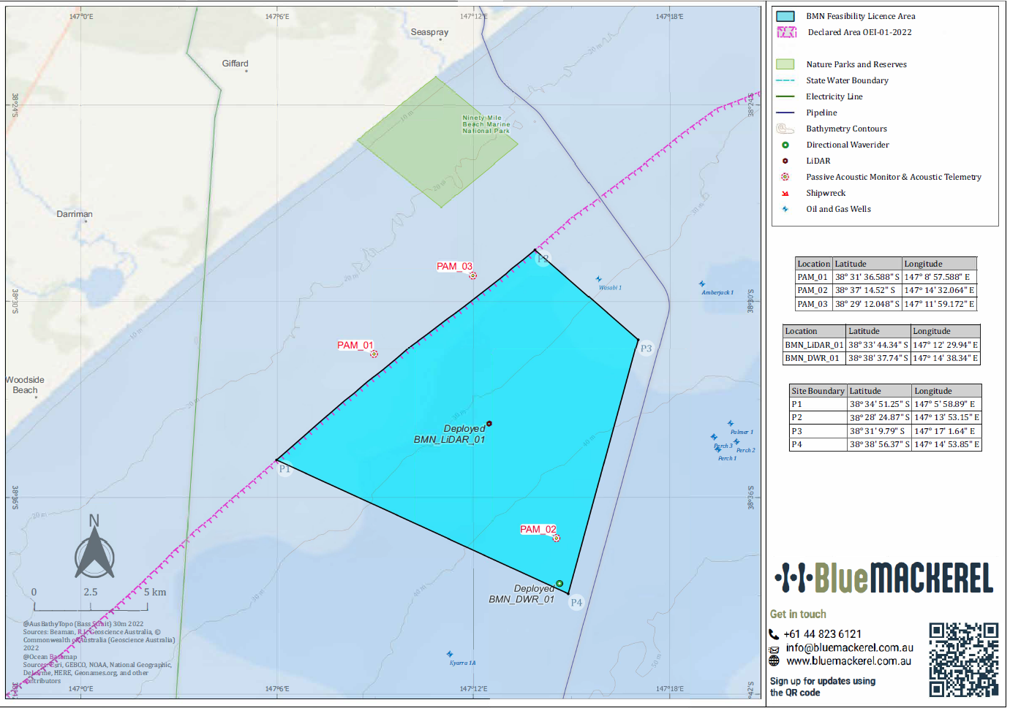Screen dimensions: 1010x708
Task: Click the globe website icon
Action: coord(774,661)
